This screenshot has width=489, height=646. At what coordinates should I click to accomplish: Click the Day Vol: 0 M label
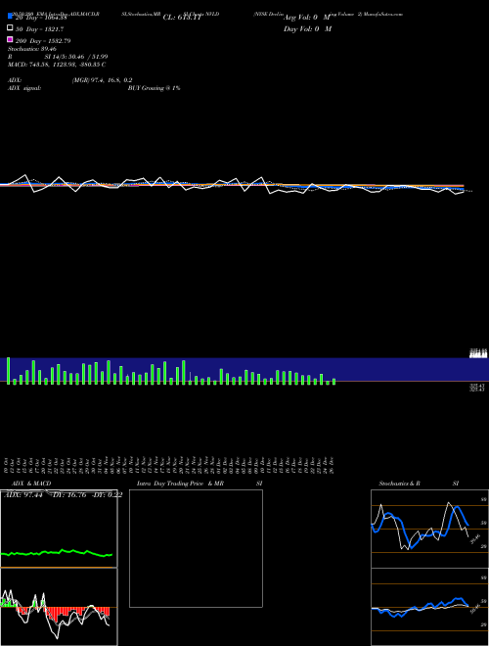[x=307, y=28]
